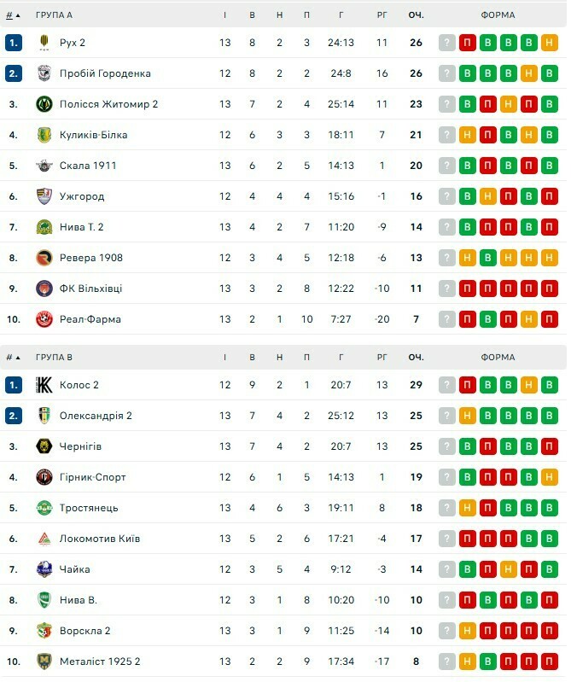Click the ФОРМА column header in Група A
571x682 pixels.
498,15
